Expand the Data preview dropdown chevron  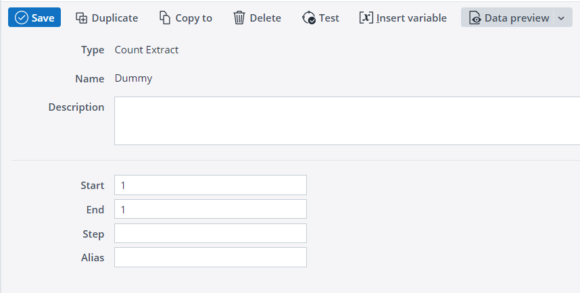point(561,18)
